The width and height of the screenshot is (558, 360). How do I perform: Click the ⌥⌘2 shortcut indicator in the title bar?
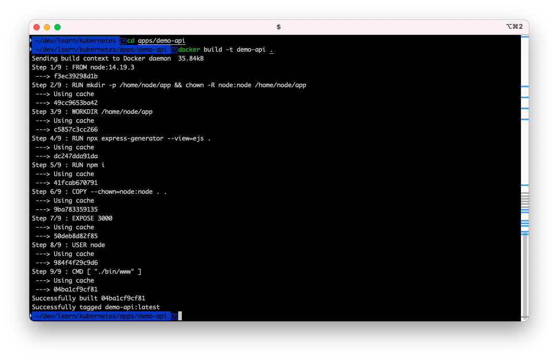click(x=514, y=27)
